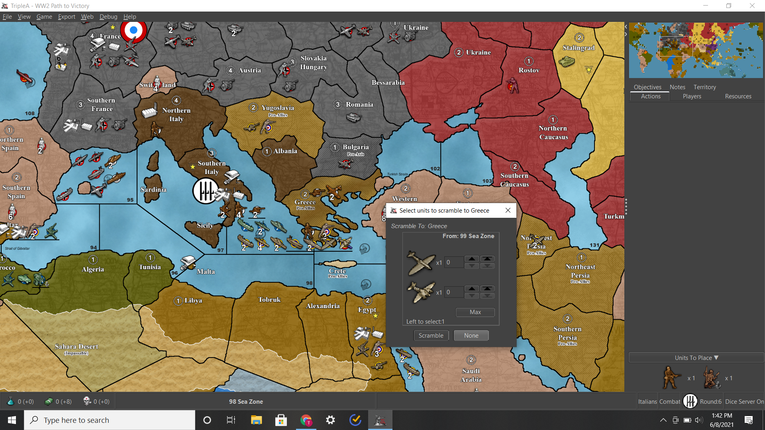This screenshot has width=765, height=430.
Task: Switch to the Territory tab
Action: point(704,87)
